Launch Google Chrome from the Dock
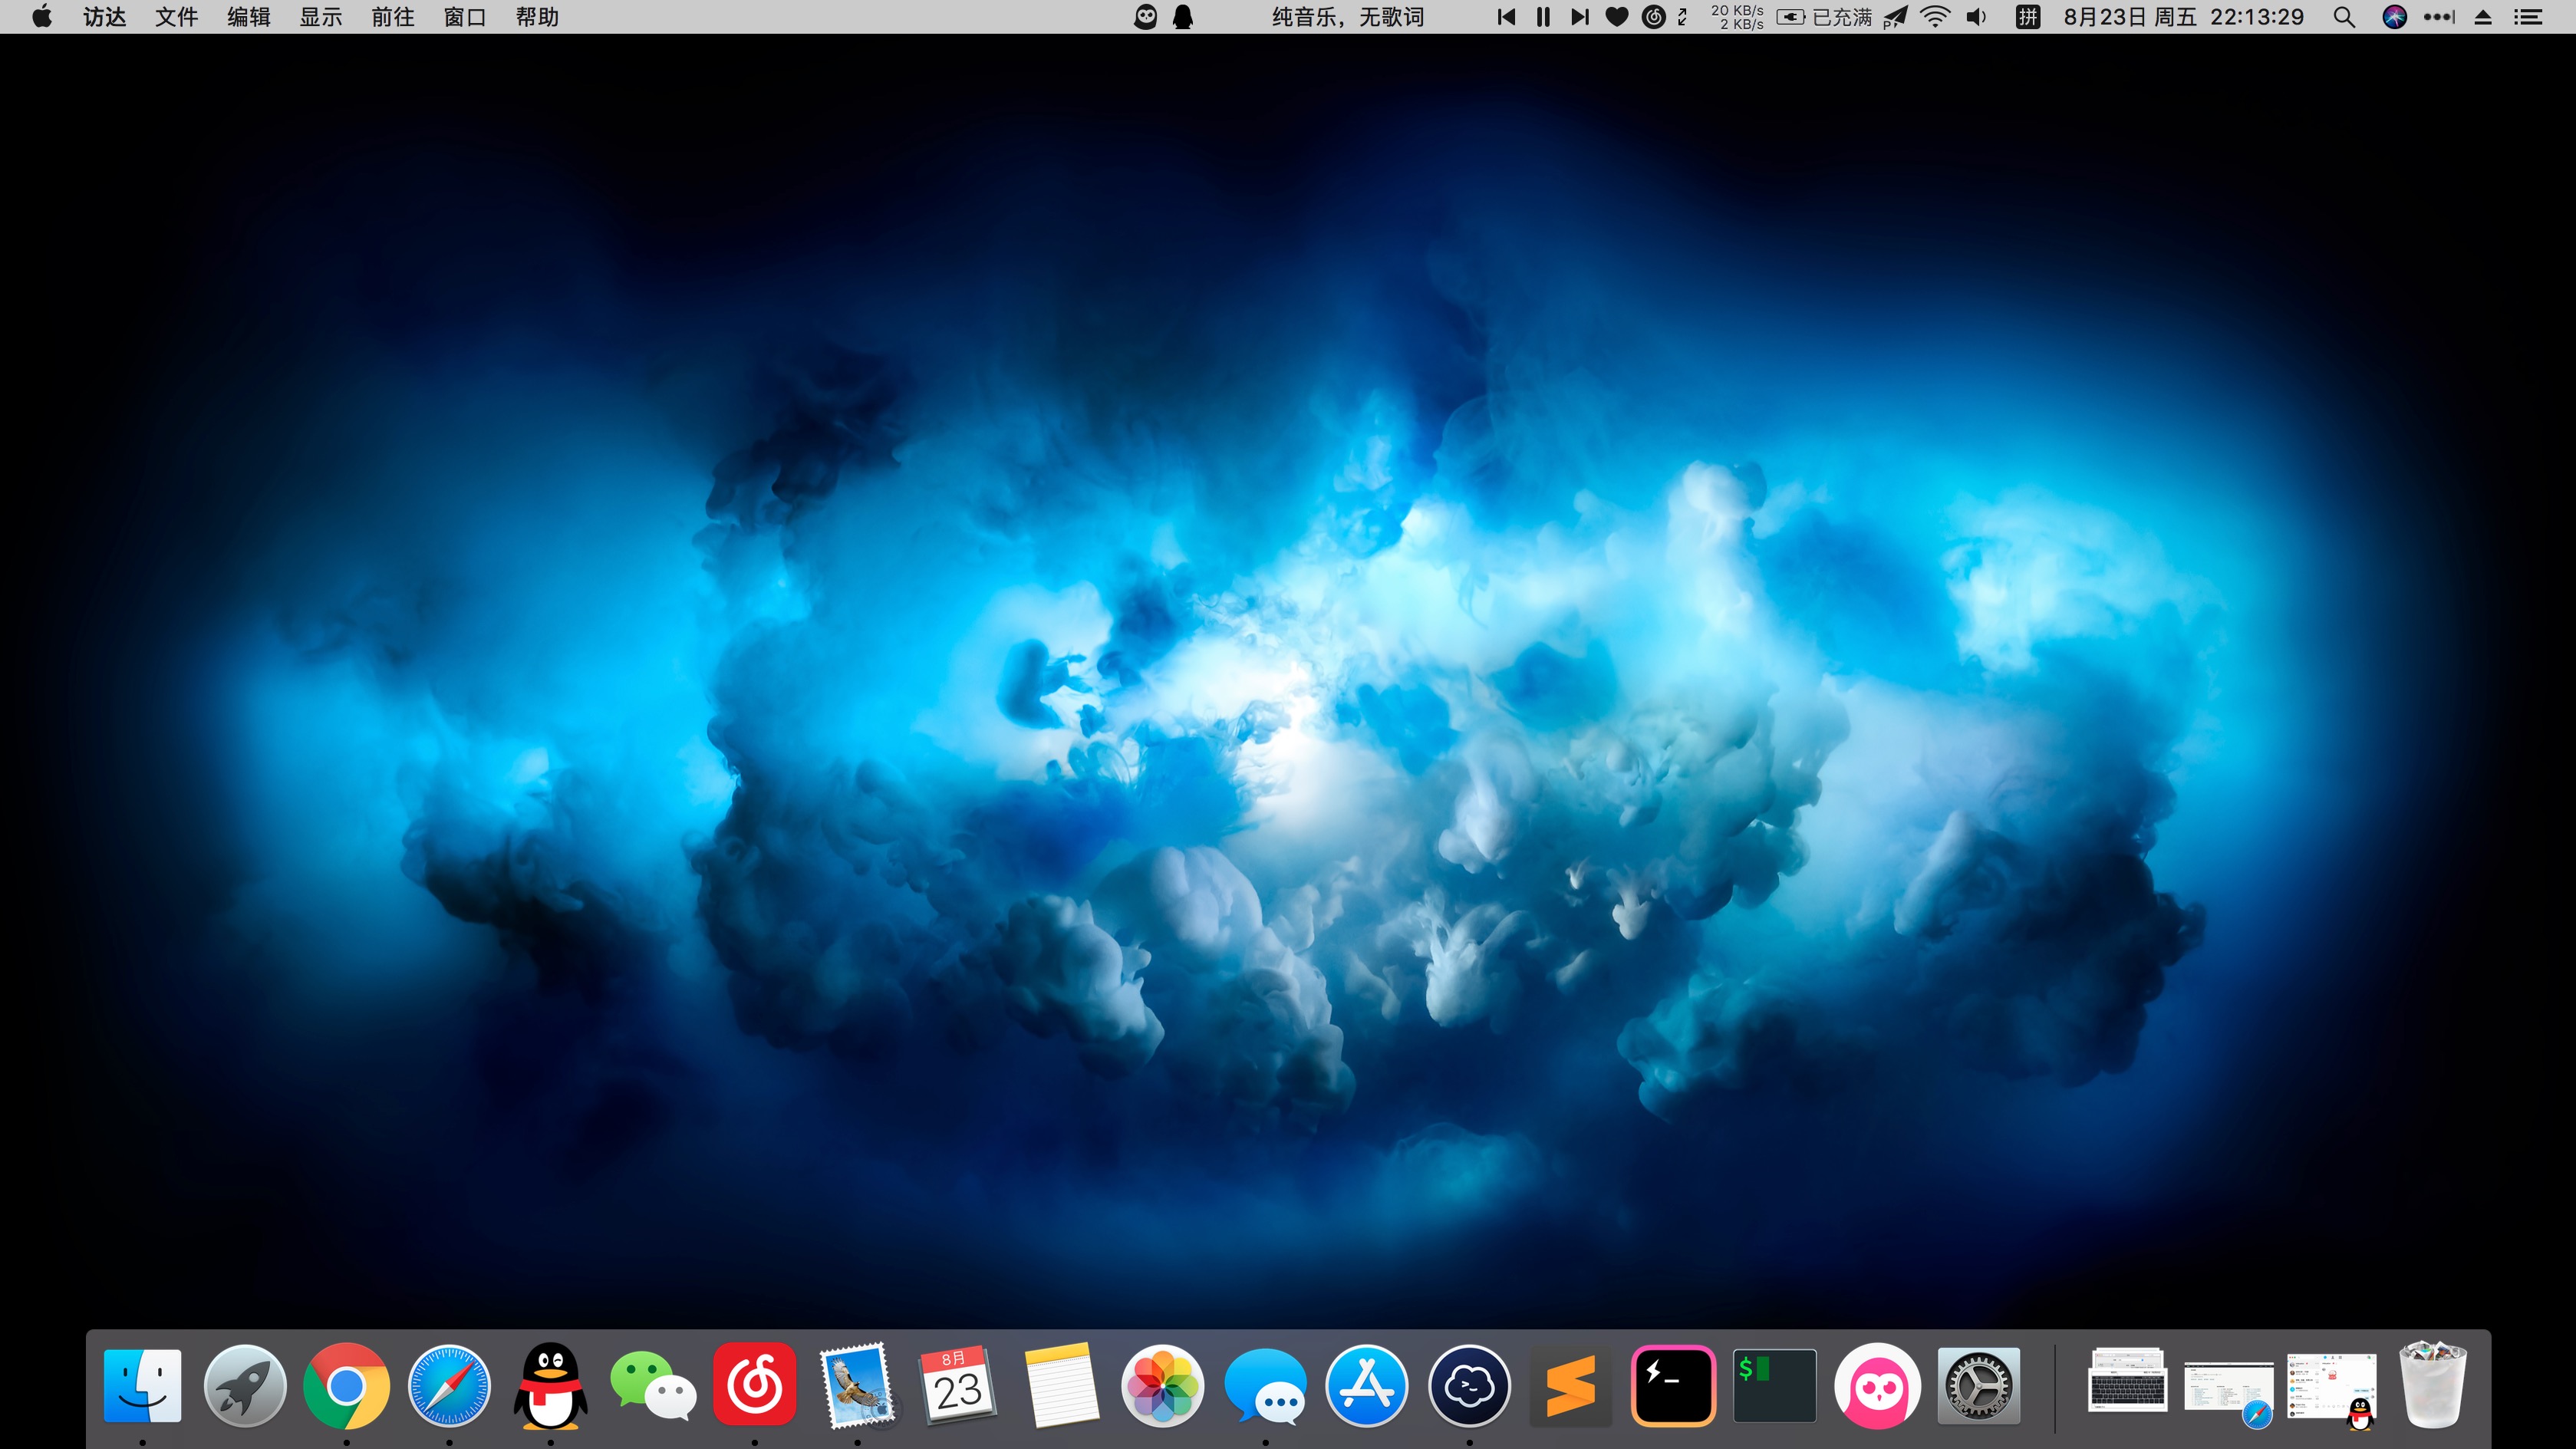 click(347, 1386)
